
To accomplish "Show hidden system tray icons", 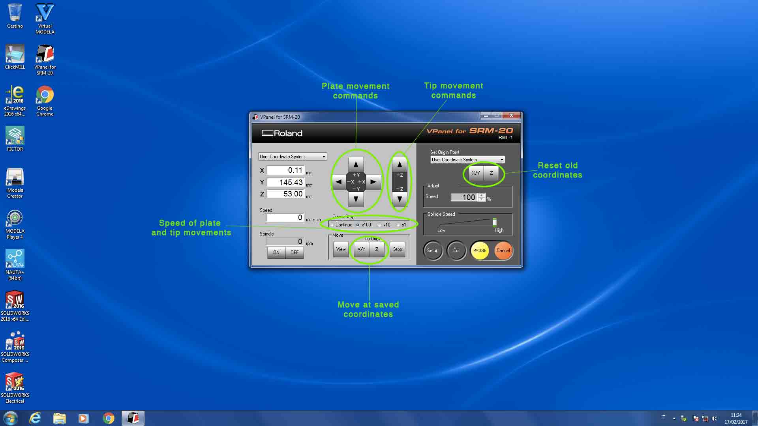I will coord(674,419).
